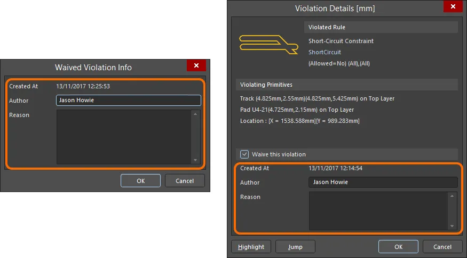Click the (Allowed=No) (All),(All) text
The height and width of the screenshot is (258, 467).
coord(339,63)
